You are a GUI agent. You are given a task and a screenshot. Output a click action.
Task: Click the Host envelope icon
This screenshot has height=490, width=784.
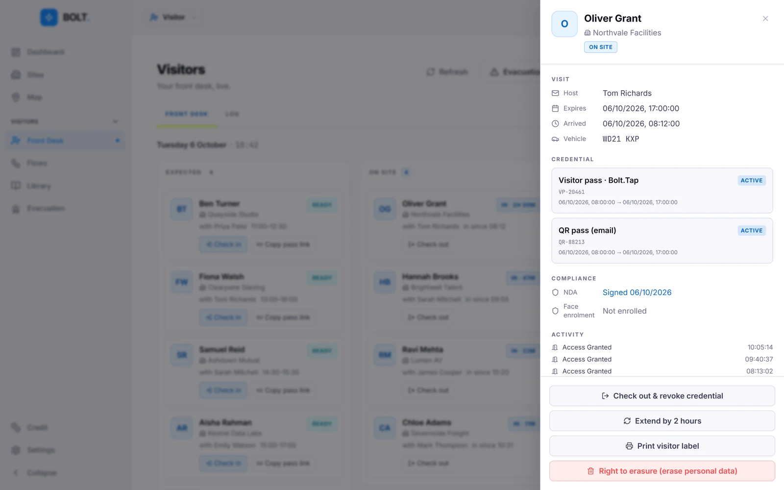(555, 93)
